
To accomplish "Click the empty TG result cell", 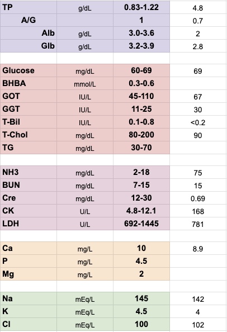I will click(x=198, y=148).
